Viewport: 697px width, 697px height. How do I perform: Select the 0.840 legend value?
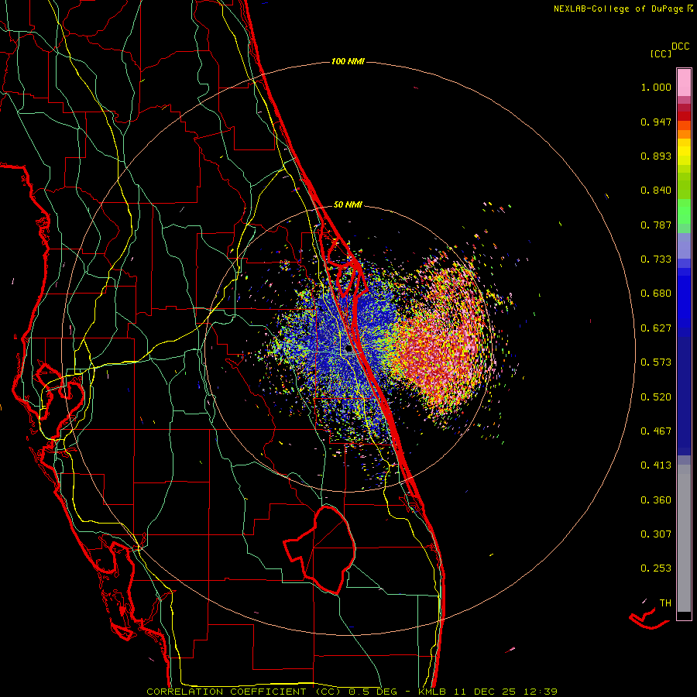[656, 191]
